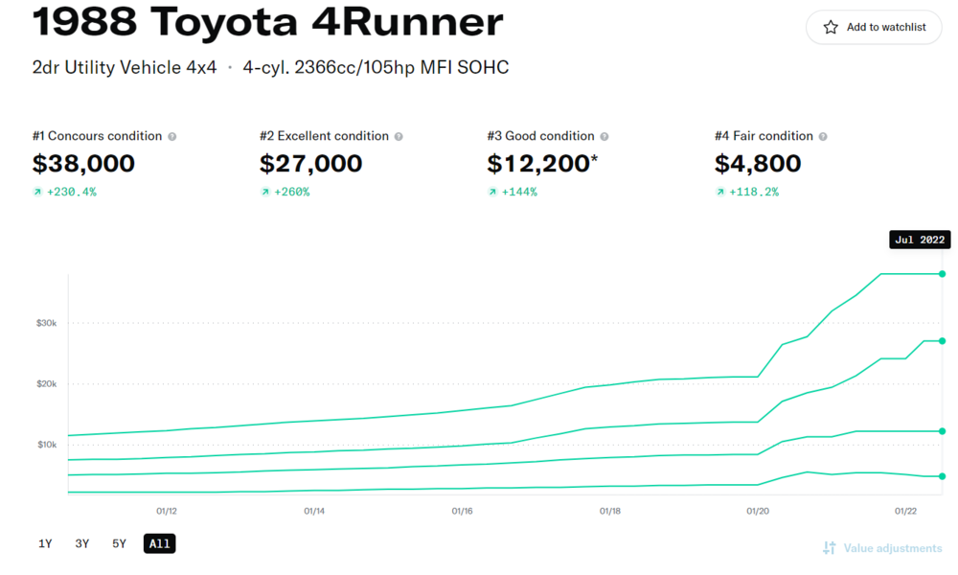Click the Fair condition line endpoint dot
This screenshot has width=958, height=575.
point(943,476)
